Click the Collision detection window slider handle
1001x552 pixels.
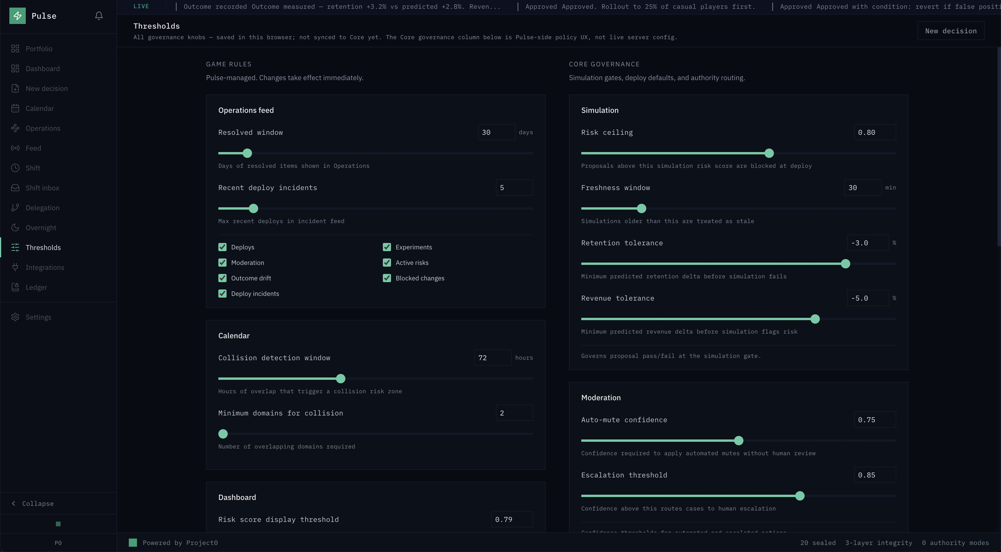tap(341, 379)
